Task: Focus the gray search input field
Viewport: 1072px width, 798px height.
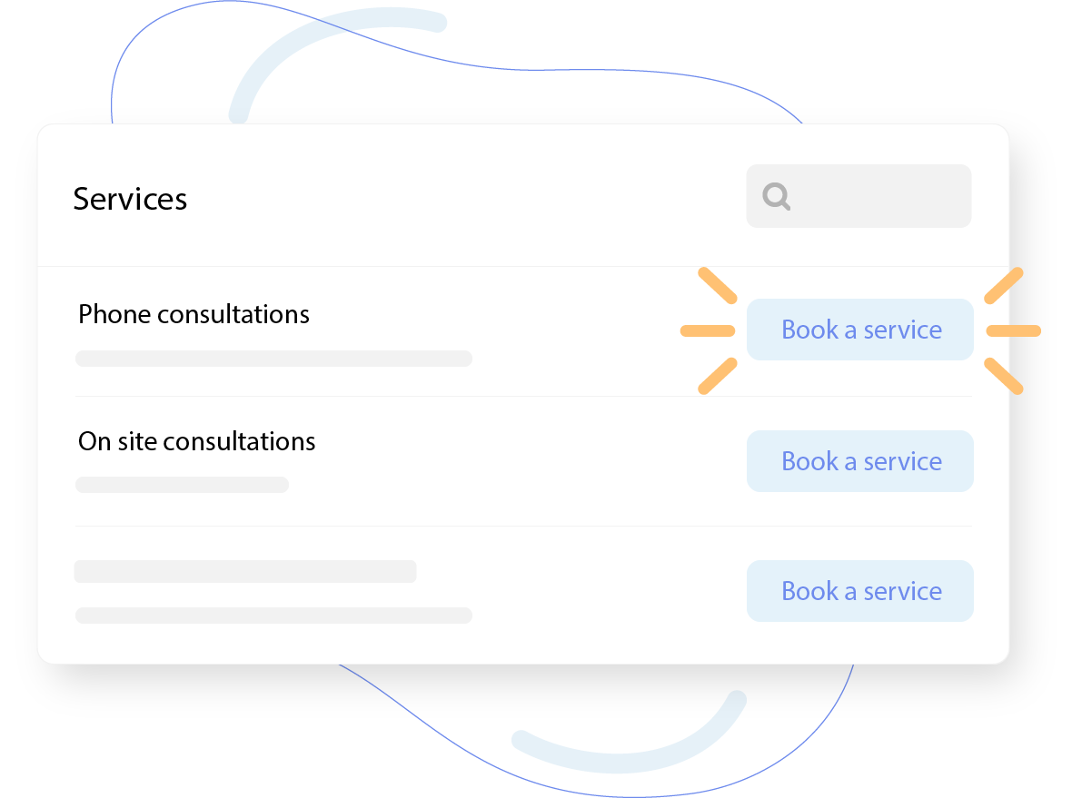Action: pyautogui.click(x=872, y=196)
